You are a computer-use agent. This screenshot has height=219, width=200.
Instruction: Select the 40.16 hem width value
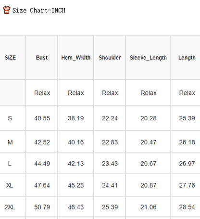click(x=76, y=142)
